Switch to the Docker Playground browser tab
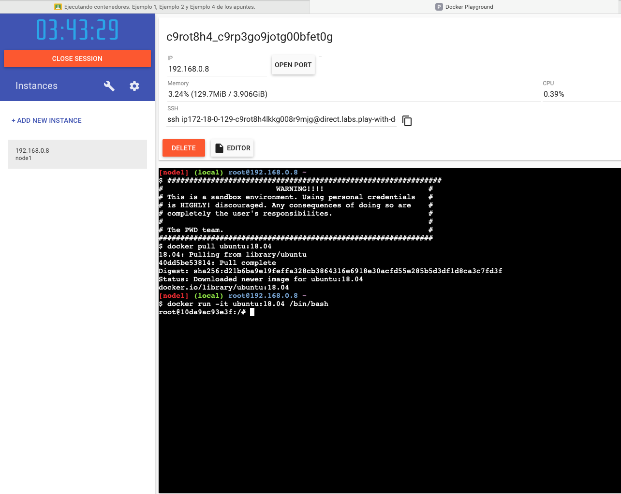The image size is (621, 494). point(464,7)
